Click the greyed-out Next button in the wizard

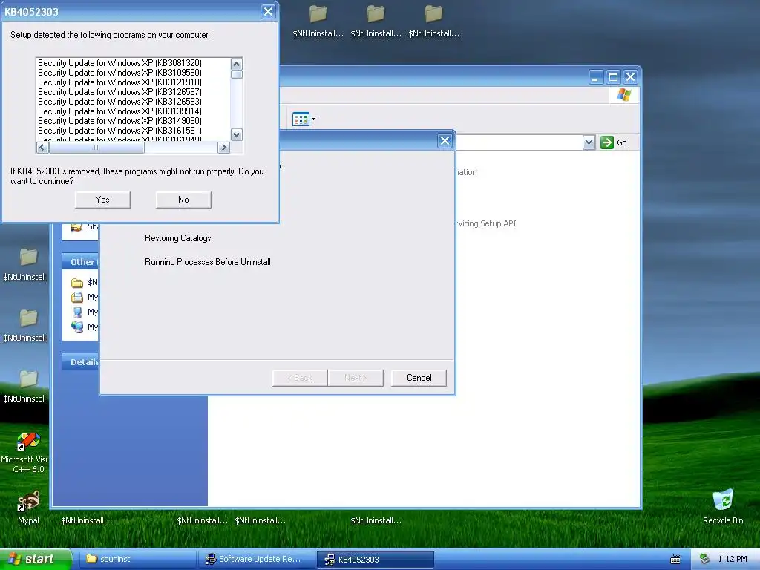[356, 378]
